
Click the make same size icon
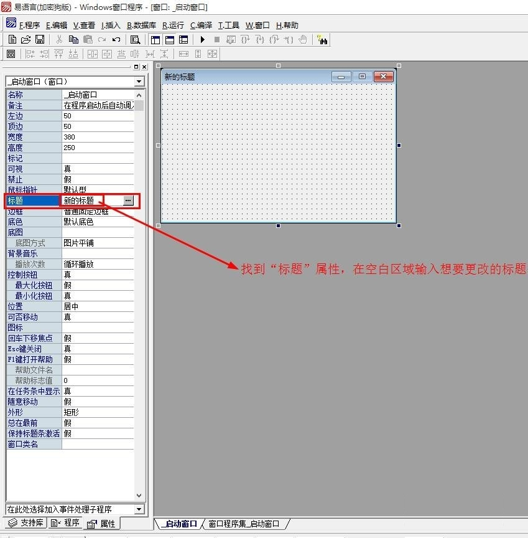coord(213,54)
